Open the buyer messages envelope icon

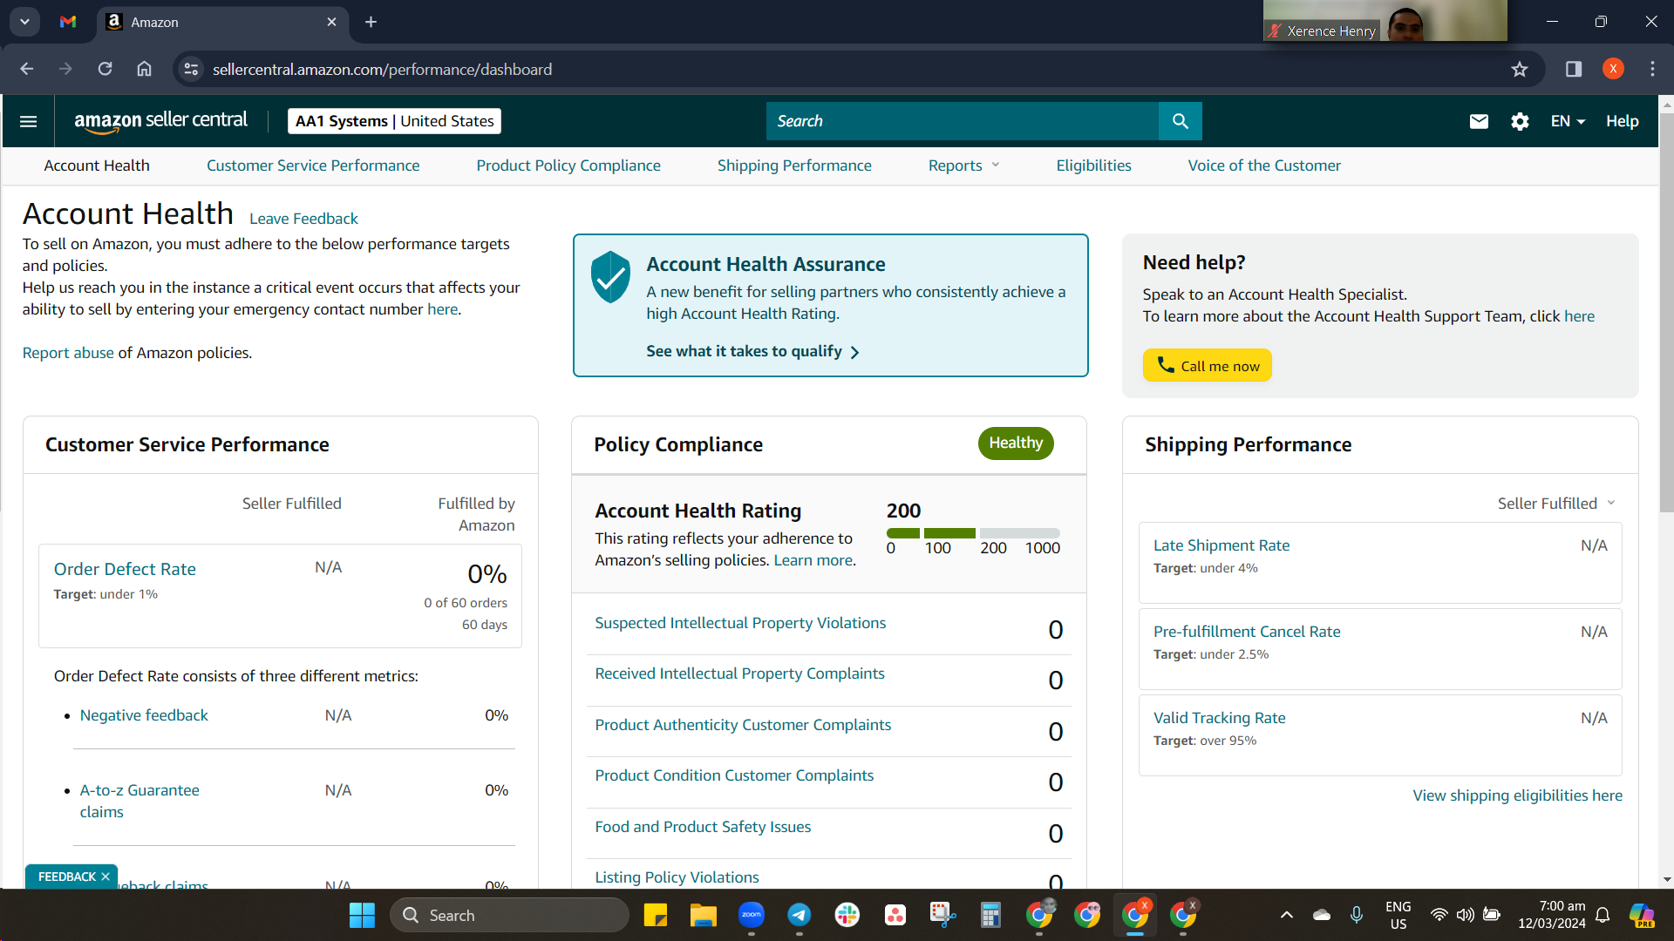click(x=1479, y=121)
